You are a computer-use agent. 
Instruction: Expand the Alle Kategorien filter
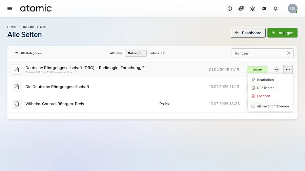pos(28,53)
